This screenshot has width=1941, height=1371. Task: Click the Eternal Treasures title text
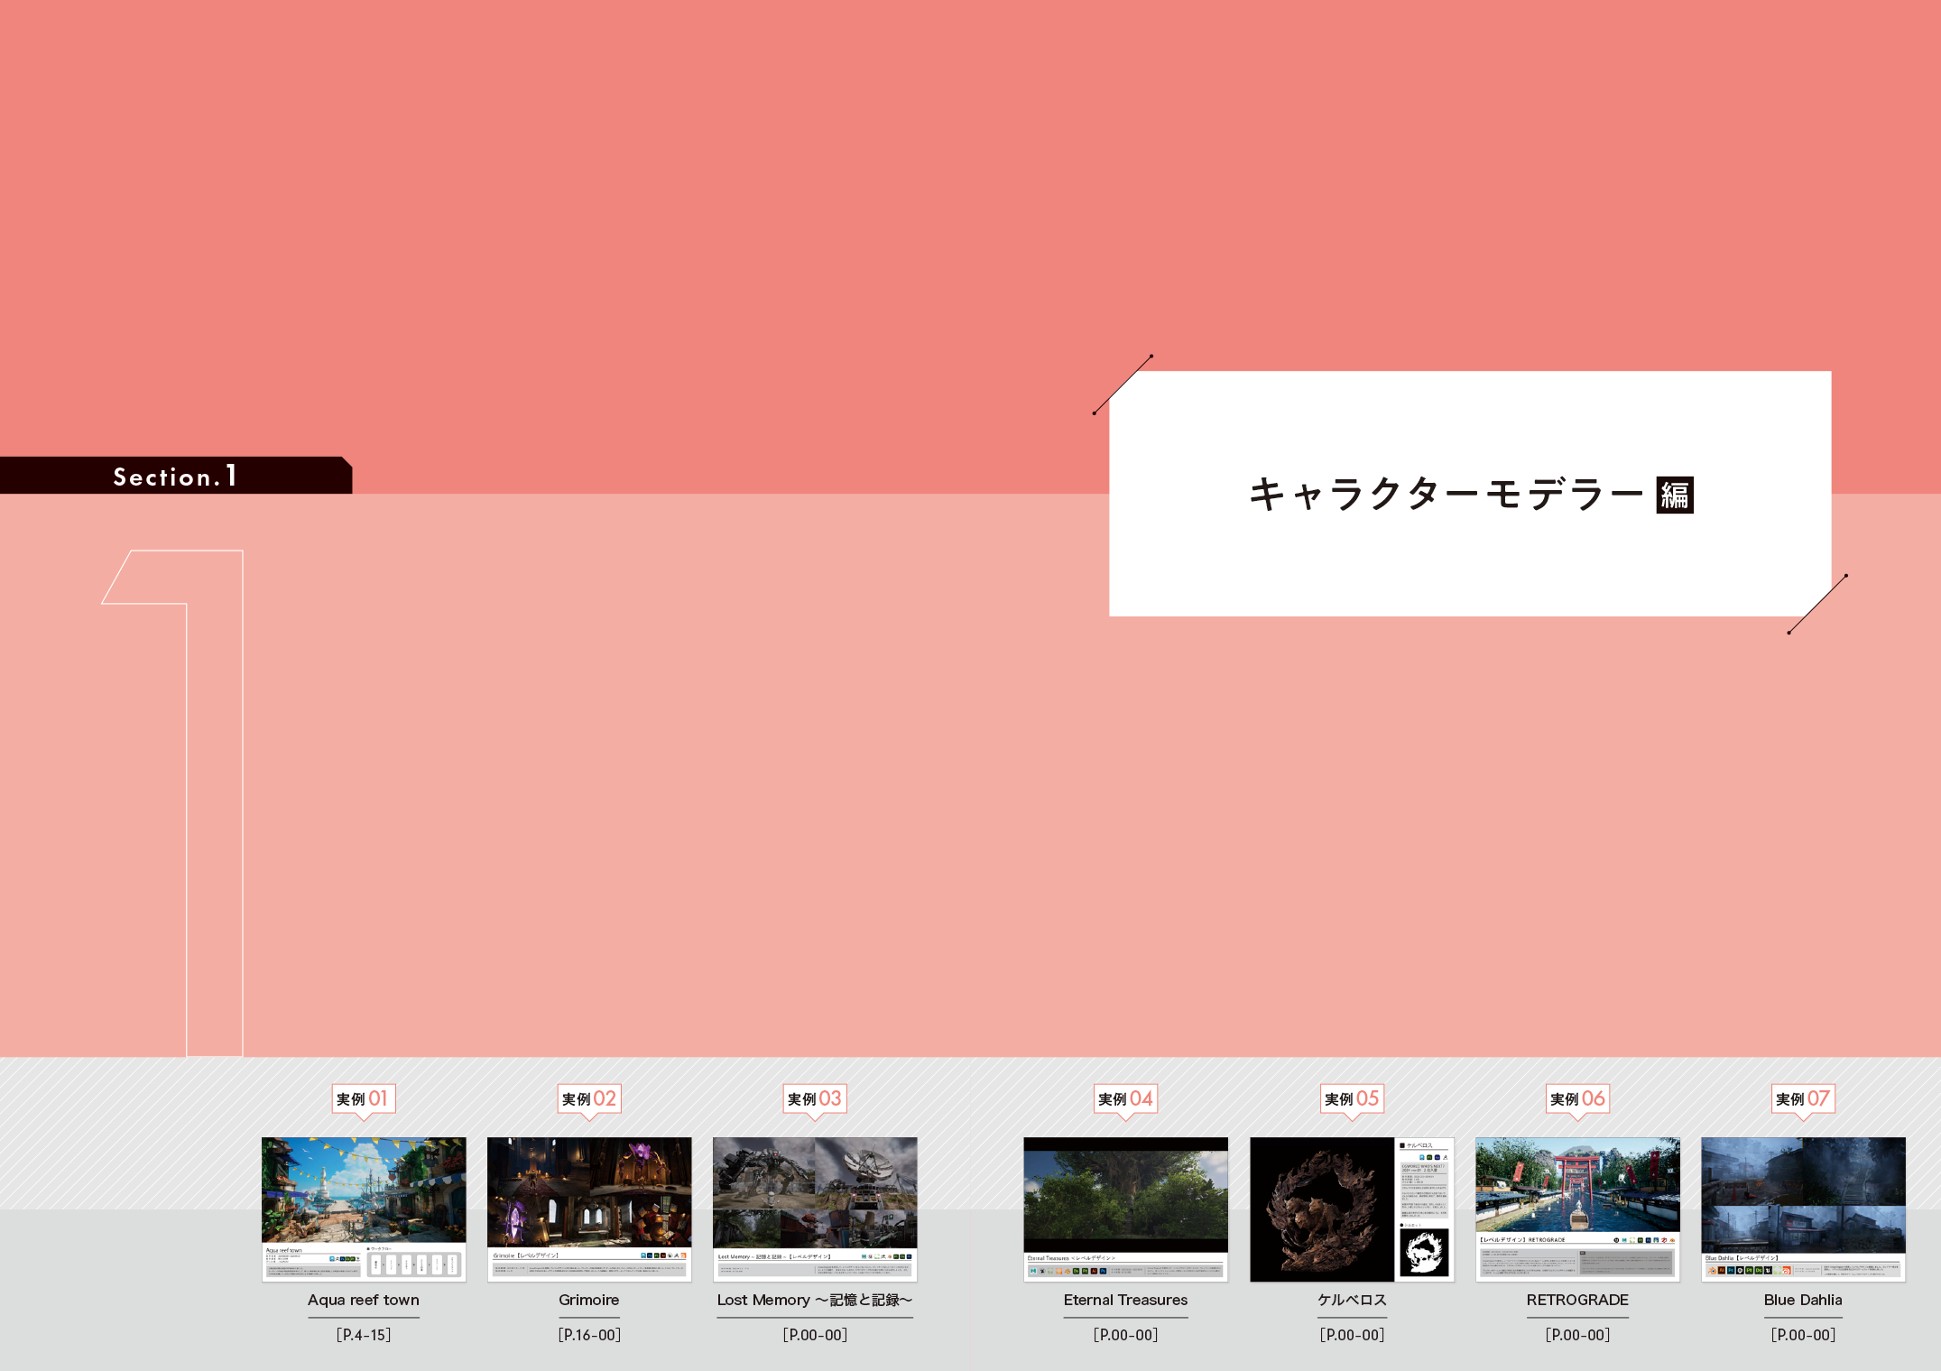click(x=1125, y=1300)
